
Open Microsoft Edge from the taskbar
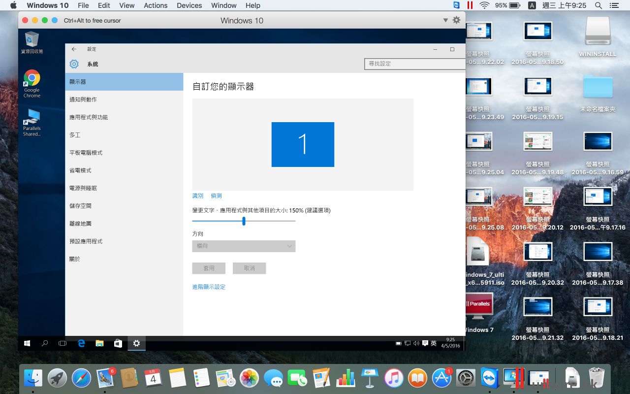[81, 343]
